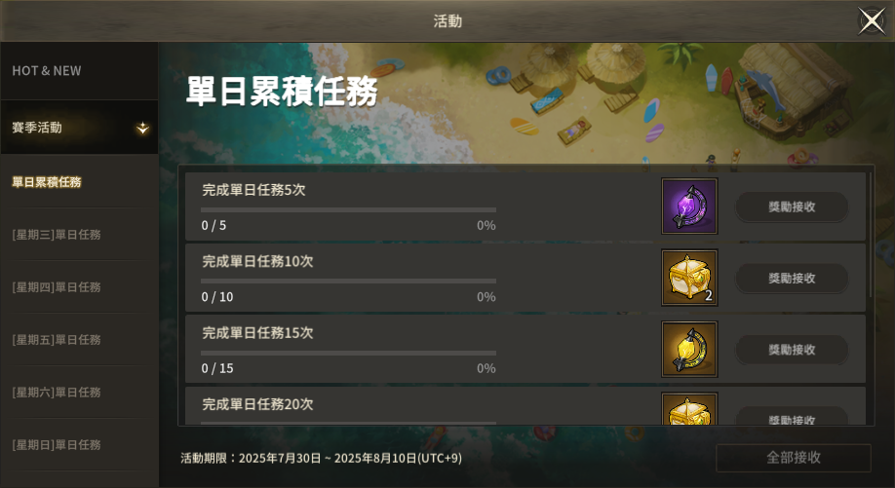Open the HOT & NEW section
The width and height of the screenshot is (895, 488).
[x=79, y=71]
